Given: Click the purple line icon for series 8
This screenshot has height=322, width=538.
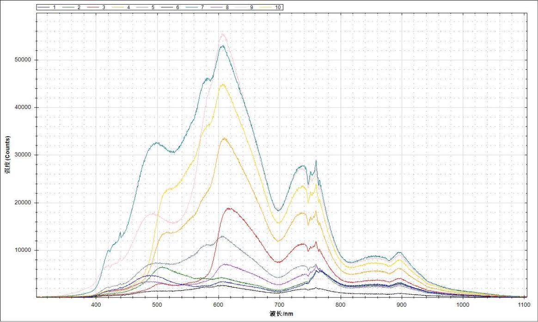Looking at the screenshot, I should click(217, 7).
